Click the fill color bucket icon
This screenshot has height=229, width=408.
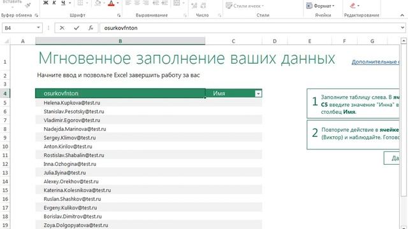(98, 3)
